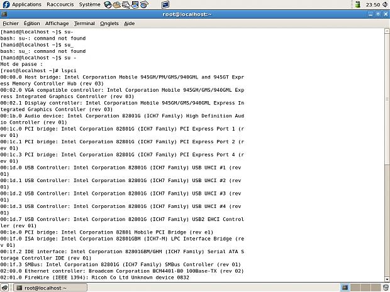Maximize the root@localhost terminal window

click(x=378, y=14)
